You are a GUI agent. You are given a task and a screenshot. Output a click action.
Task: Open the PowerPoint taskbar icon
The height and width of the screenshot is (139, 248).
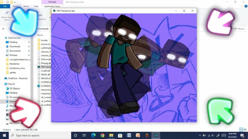tap(138, 135)
